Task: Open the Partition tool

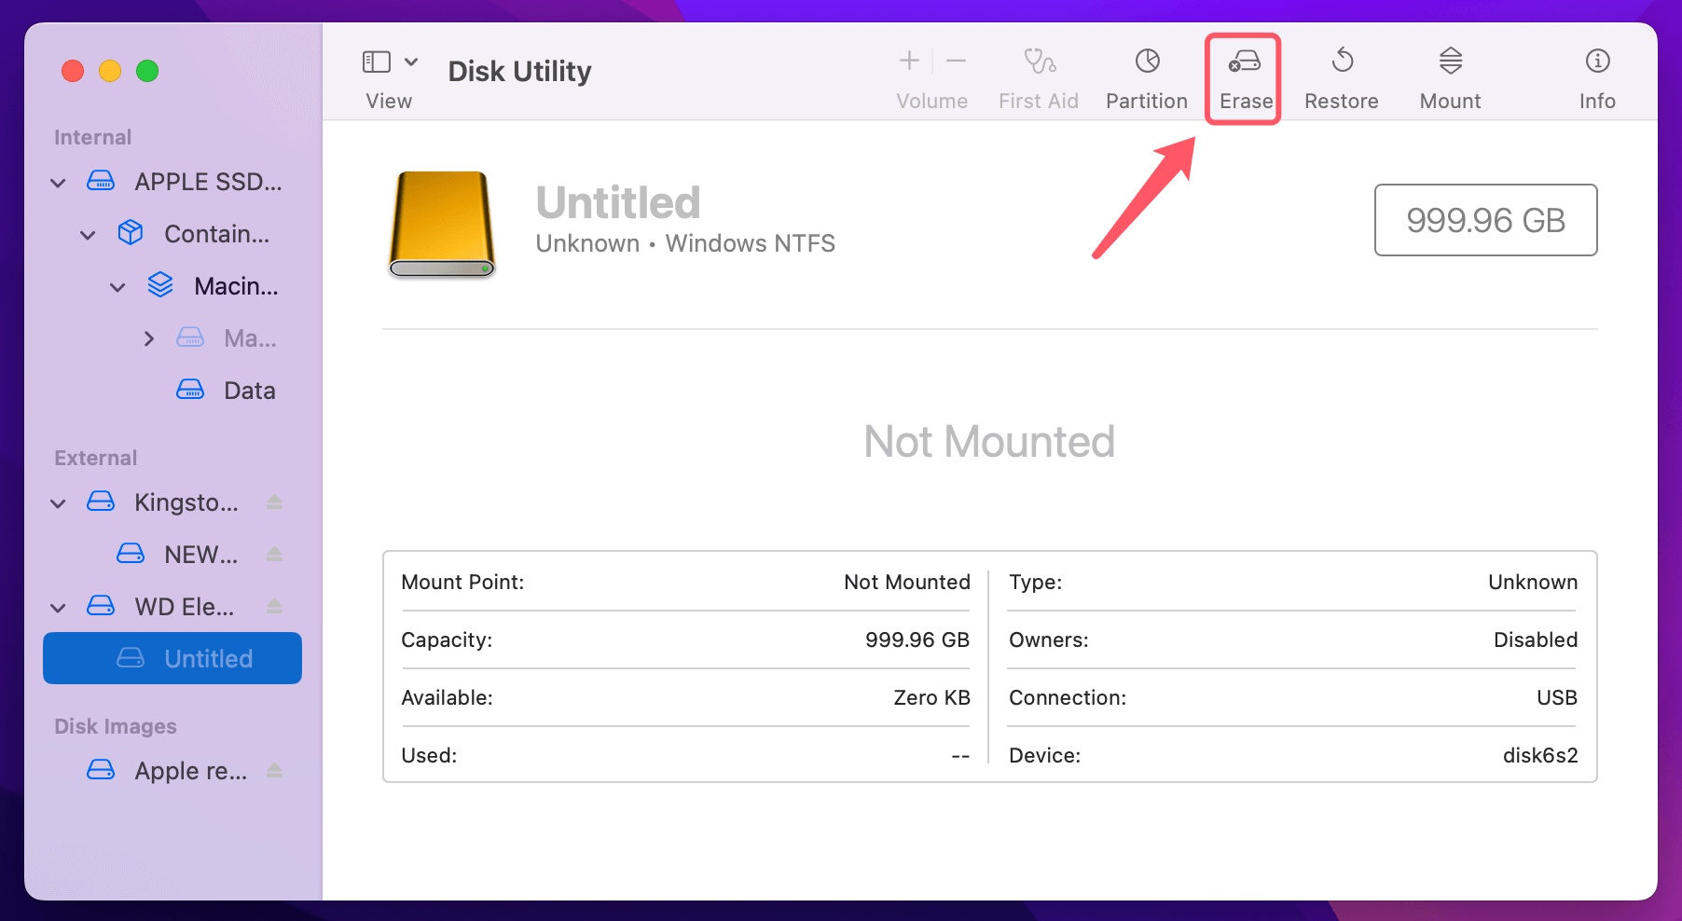Action: (x=1146, y=75)
